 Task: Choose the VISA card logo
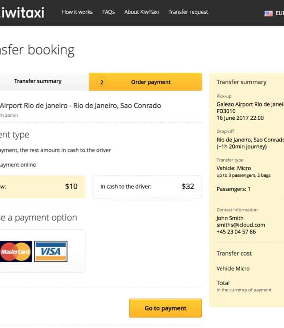click(x=51, y=251)
